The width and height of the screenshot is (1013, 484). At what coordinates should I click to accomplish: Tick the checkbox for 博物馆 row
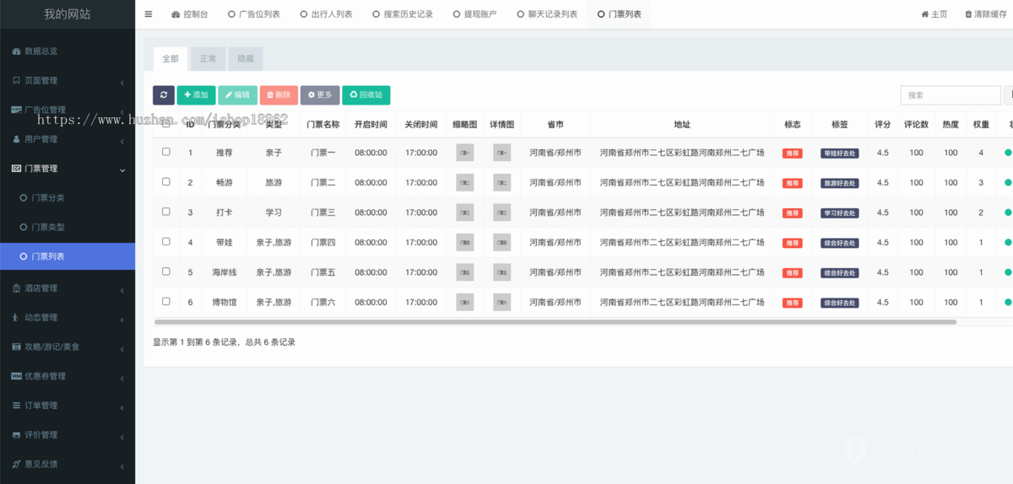tap(166, 301)
